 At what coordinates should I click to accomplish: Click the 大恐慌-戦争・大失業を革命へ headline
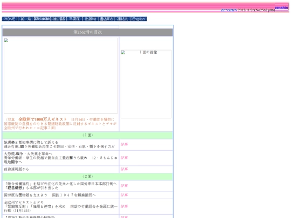pos(28,153)
